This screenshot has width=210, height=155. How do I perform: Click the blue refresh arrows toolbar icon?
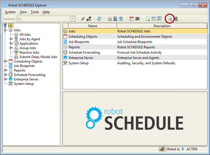pos(99,19)
